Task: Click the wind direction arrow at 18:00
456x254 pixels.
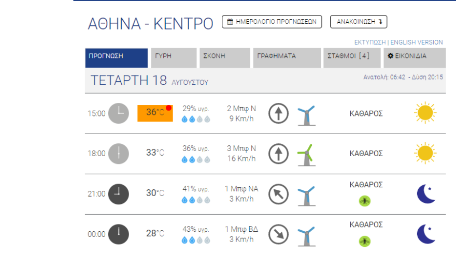Action: point(278,153)
